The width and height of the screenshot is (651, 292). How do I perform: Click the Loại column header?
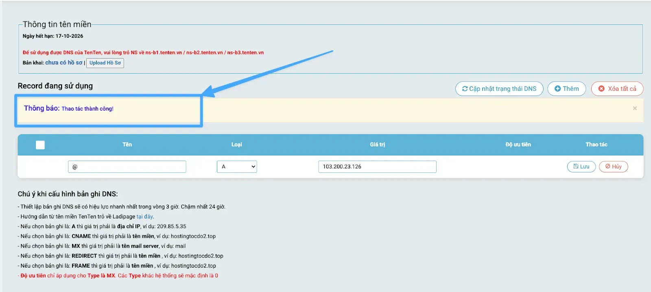click(237, 145)
